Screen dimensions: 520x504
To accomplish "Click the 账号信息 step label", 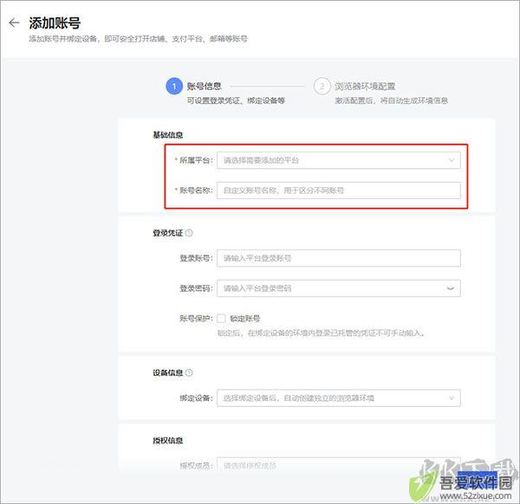I will pyautogui.click(x=204, y=86).
